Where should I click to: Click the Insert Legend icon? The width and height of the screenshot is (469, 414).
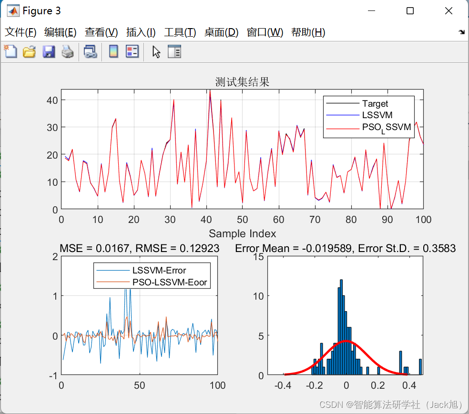(132, 52)
